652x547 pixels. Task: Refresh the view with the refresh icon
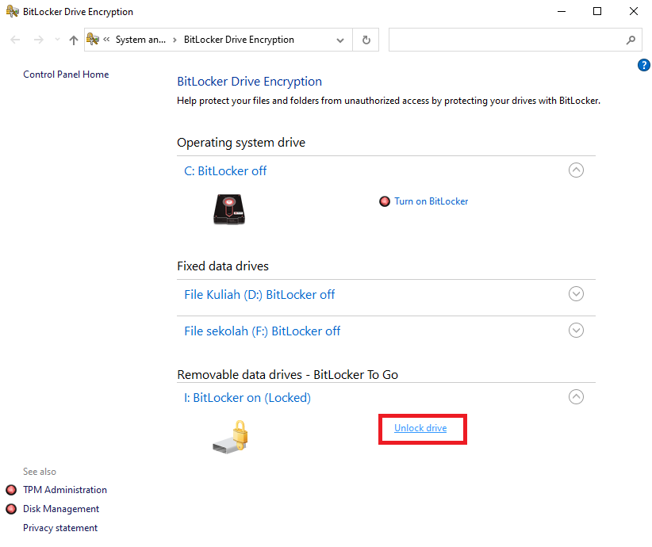pos(366,40)
